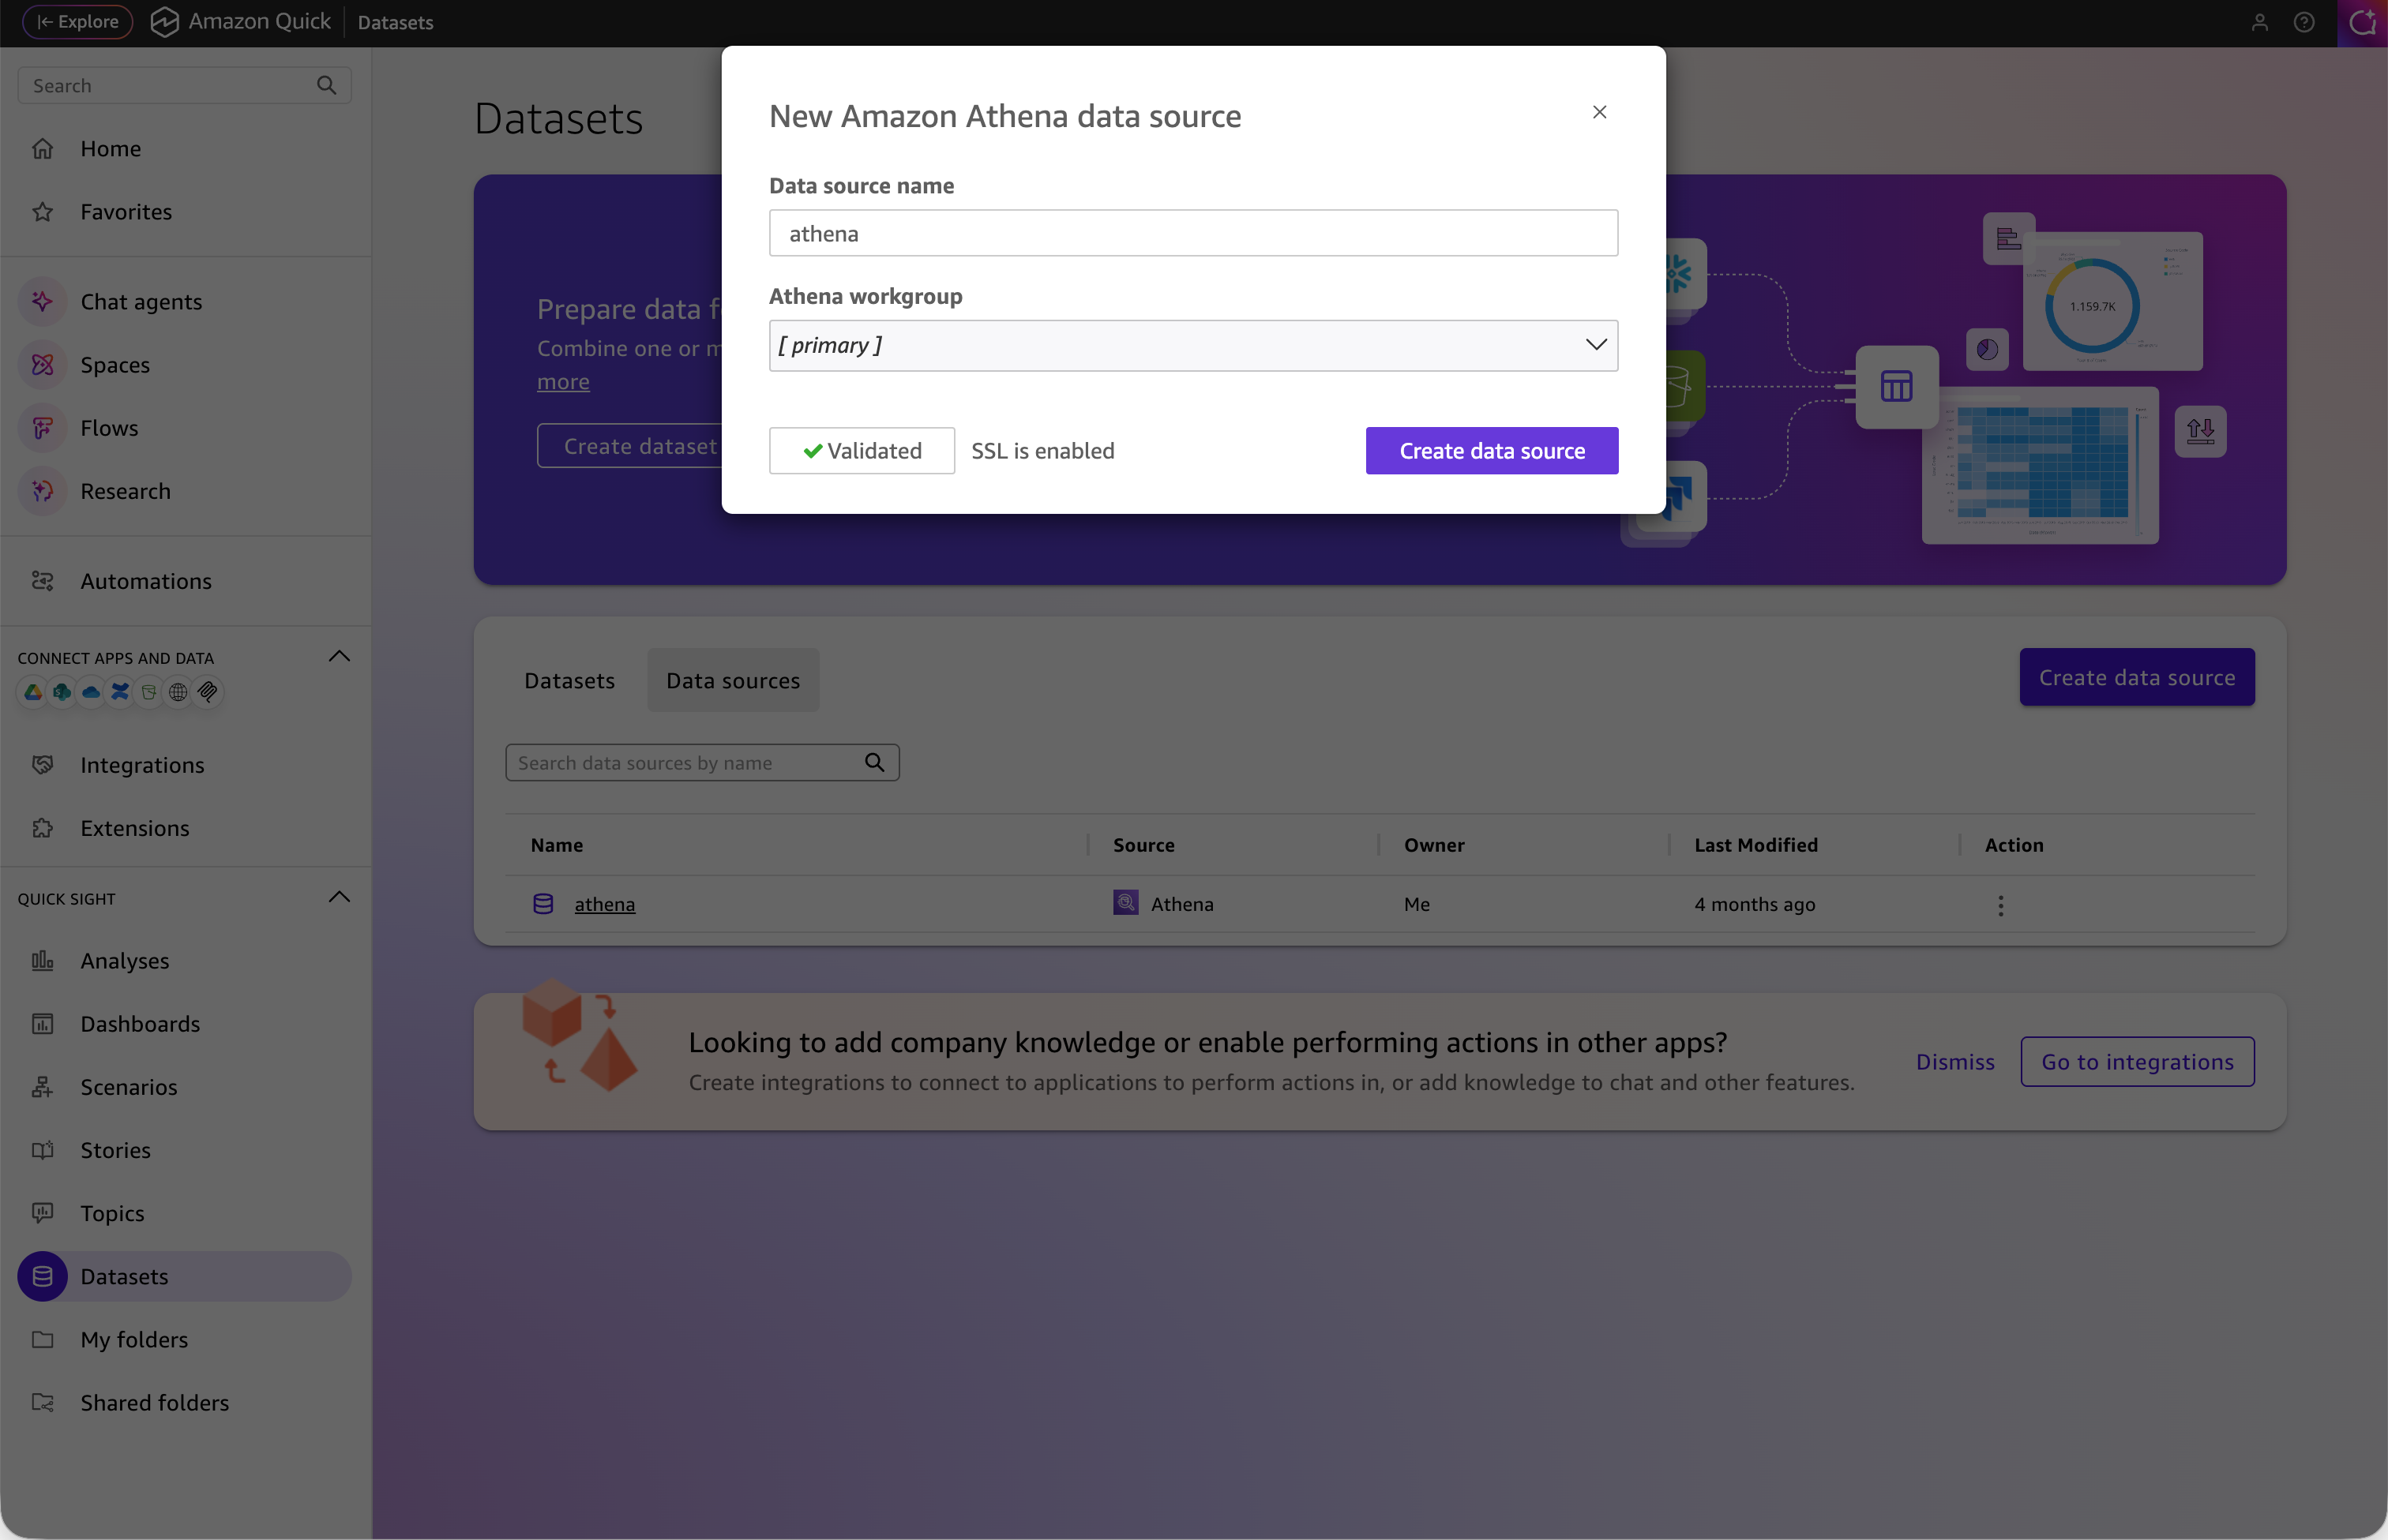Screen dimensions: 2388x1540
Task: Close the New Amazon Athena dialog
Action: pos(1598,112)
